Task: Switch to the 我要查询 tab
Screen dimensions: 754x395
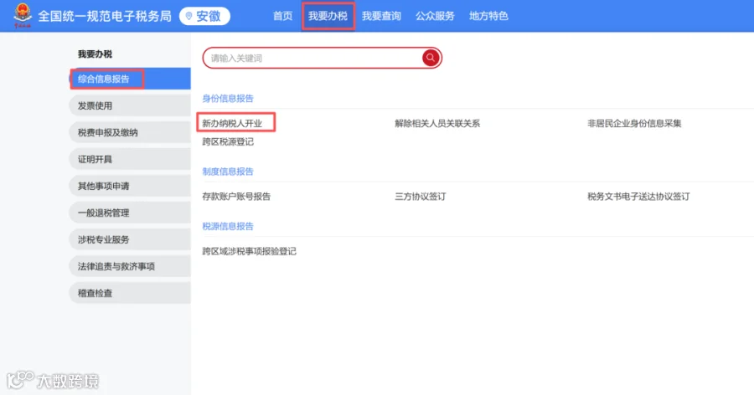Action: (x=381, y=16)
